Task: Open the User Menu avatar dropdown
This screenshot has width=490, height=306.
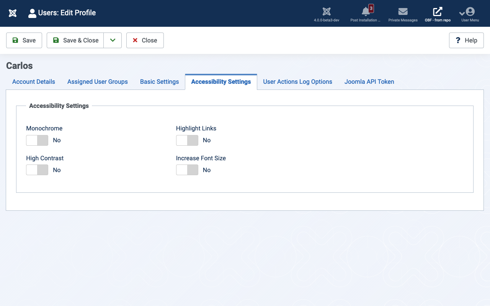Action: [x=470, y=12]
